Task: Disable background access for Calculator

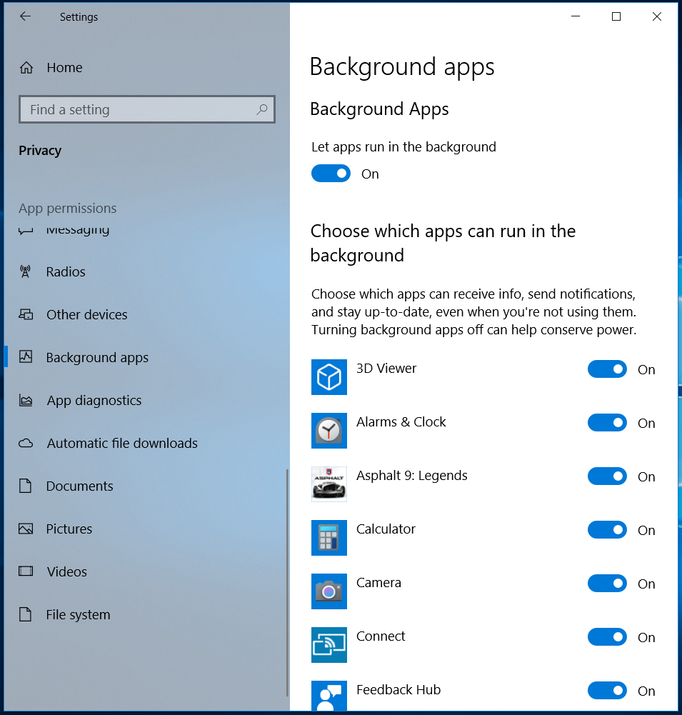Action: (607, 529)
